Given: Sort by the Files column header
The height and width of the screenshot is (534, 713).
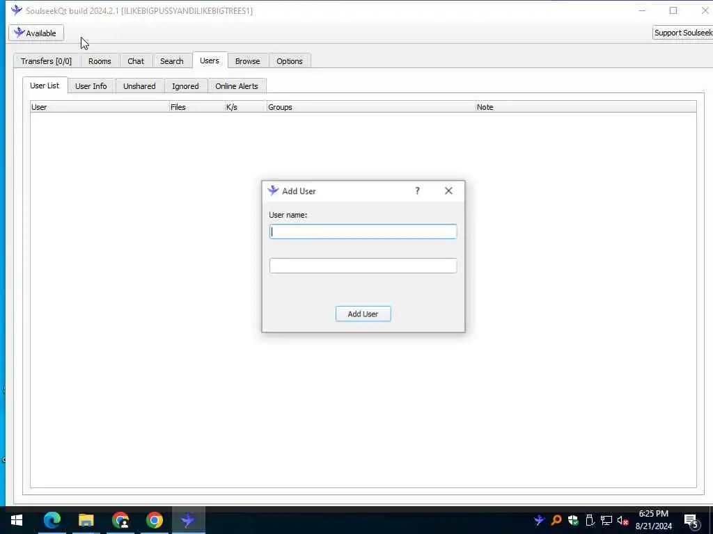Looking at the screenshot, I should pos(197,107).
